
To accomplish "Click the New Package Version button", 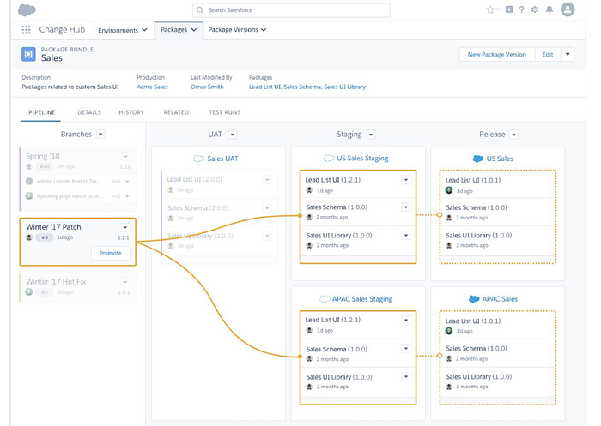I will tap(496, 54).
